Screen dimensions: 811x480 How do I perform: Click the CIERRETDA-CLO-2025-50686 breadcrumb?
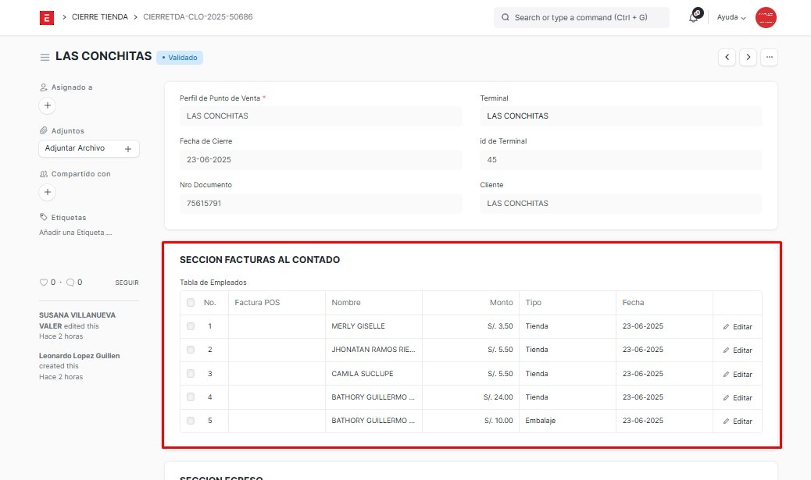tap(198, 17)
